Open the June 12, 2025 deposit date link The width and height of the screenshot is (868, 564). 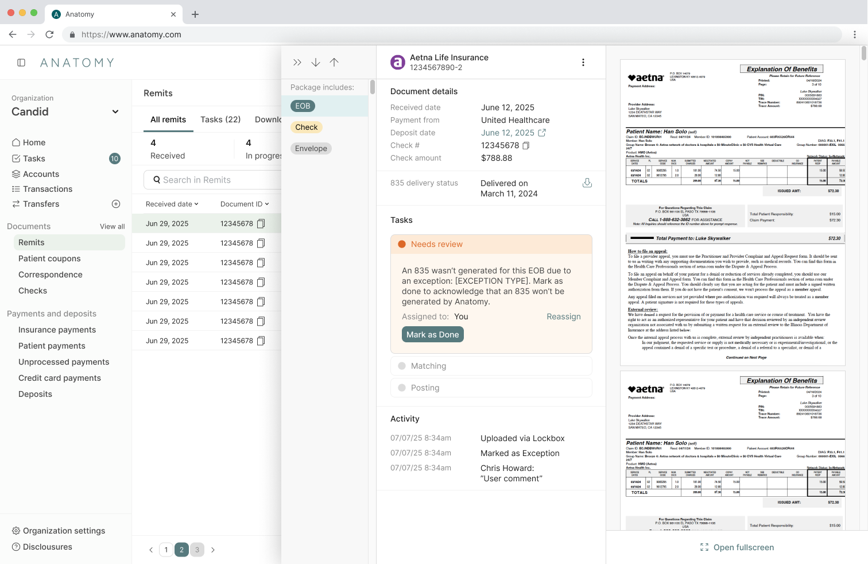pyautogui.click(x=507, y=133)
